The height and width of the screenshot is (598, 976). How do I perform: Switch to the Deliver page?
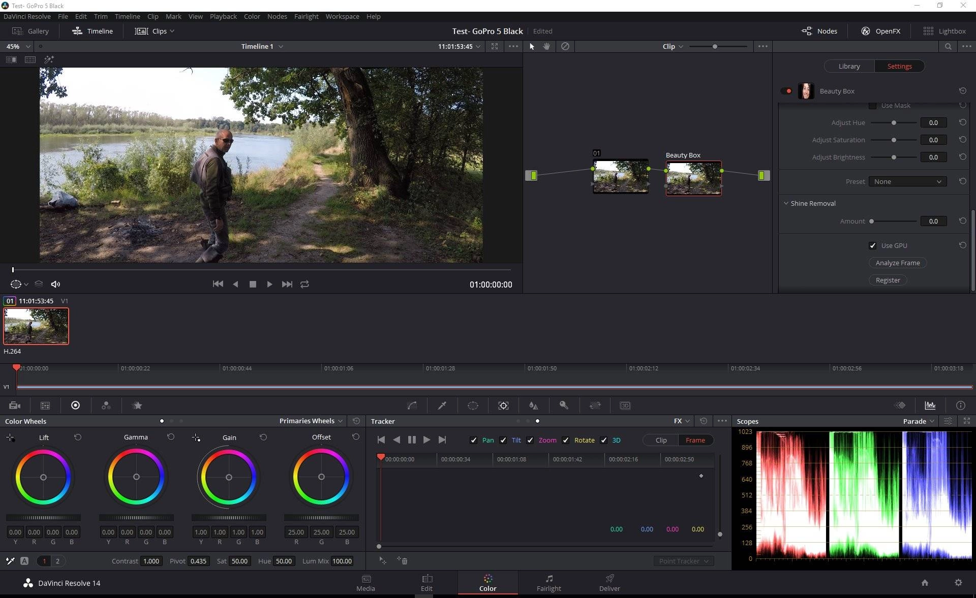[609, 583]
